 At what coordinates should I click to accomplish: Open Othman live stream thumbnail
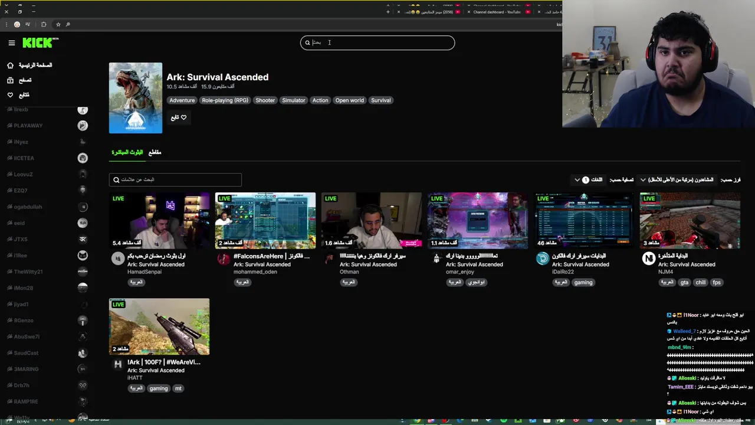pos(372,221)
